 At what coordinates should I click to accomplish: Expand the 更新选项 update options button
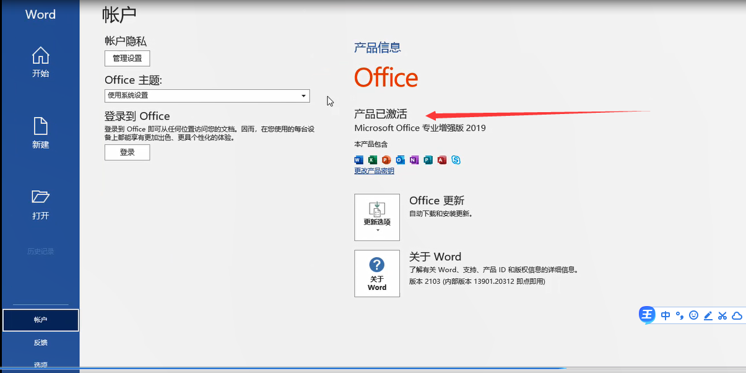(x=377, y=217)
